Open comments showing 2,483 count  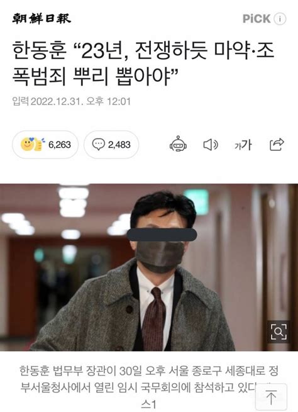pos(111,145)
